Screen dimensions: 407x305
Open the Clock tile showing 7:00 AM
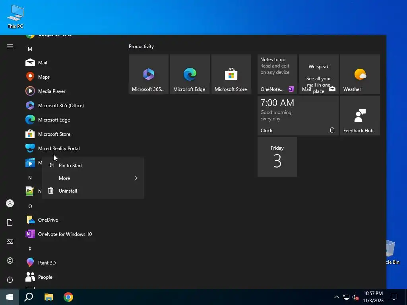coord(298,116)
